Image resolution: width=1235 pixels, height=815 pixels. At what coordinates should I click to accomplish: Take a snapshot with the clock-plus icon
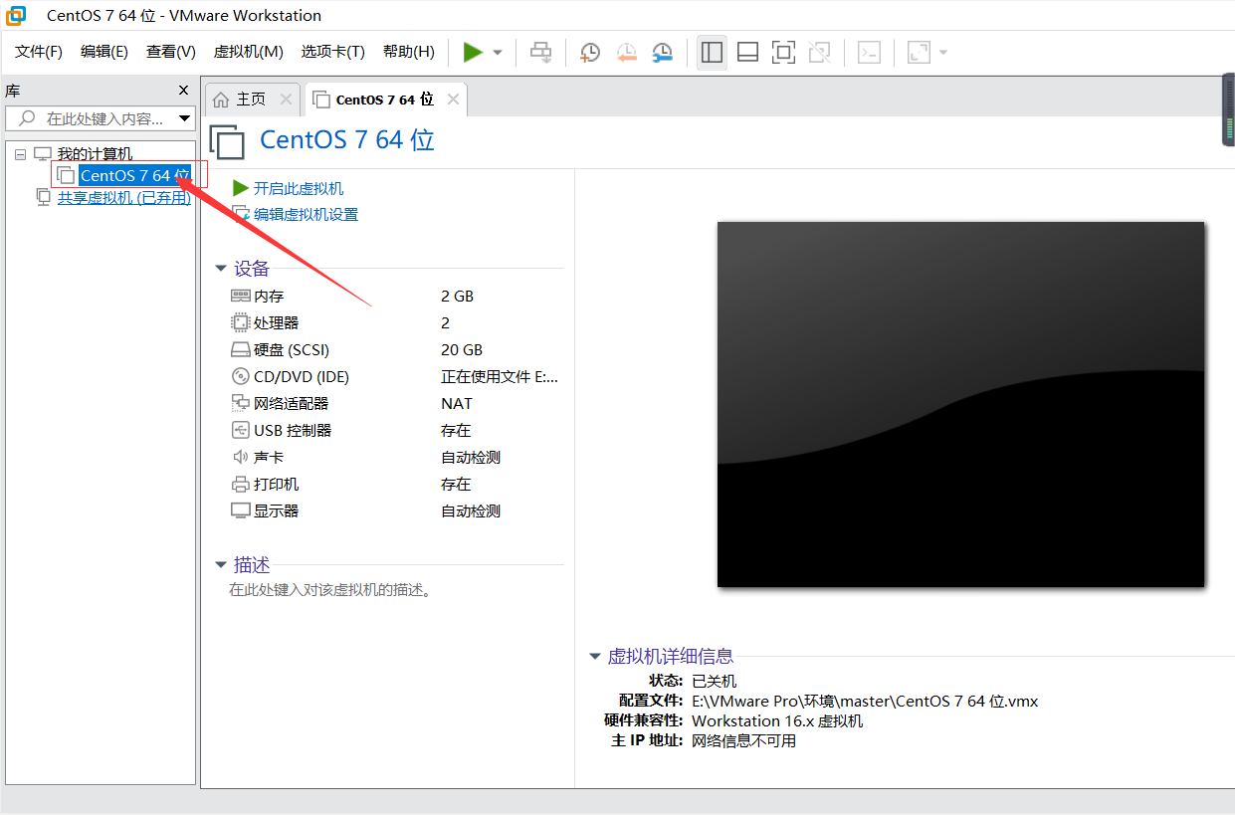point(590,53)
